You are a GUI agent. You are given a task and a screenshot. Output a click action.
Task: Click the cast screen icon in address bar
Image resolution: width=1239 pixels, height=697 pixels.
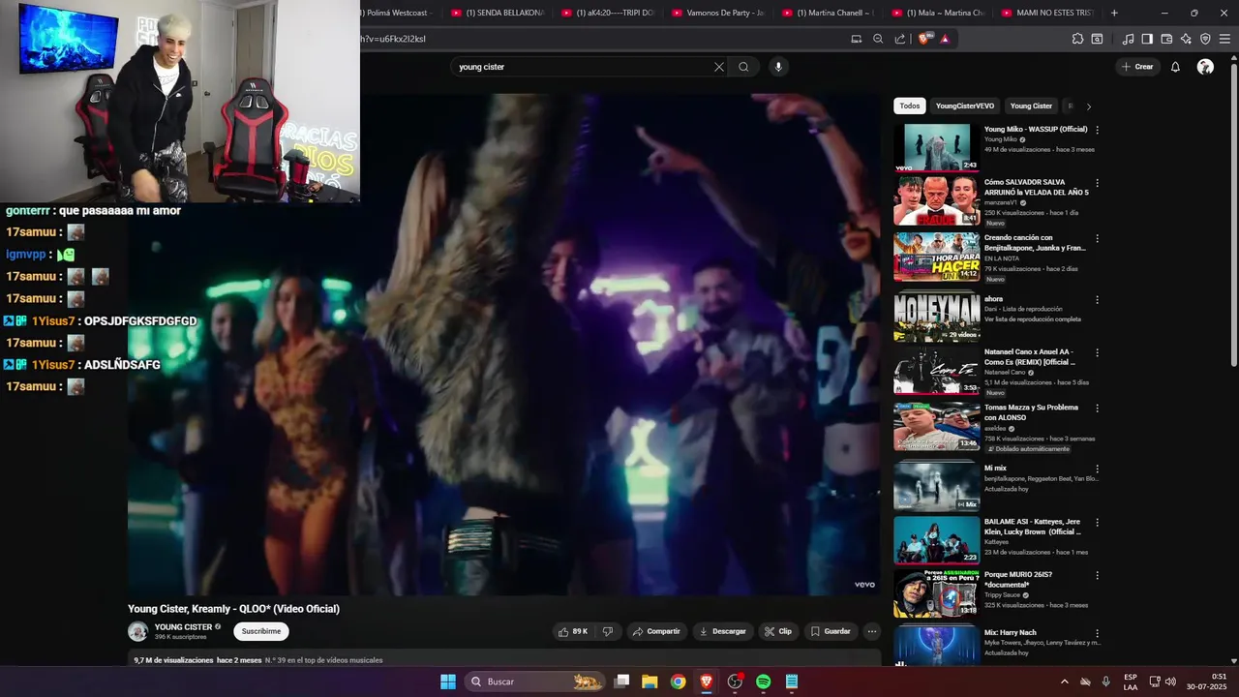click(x=856, y=39)
